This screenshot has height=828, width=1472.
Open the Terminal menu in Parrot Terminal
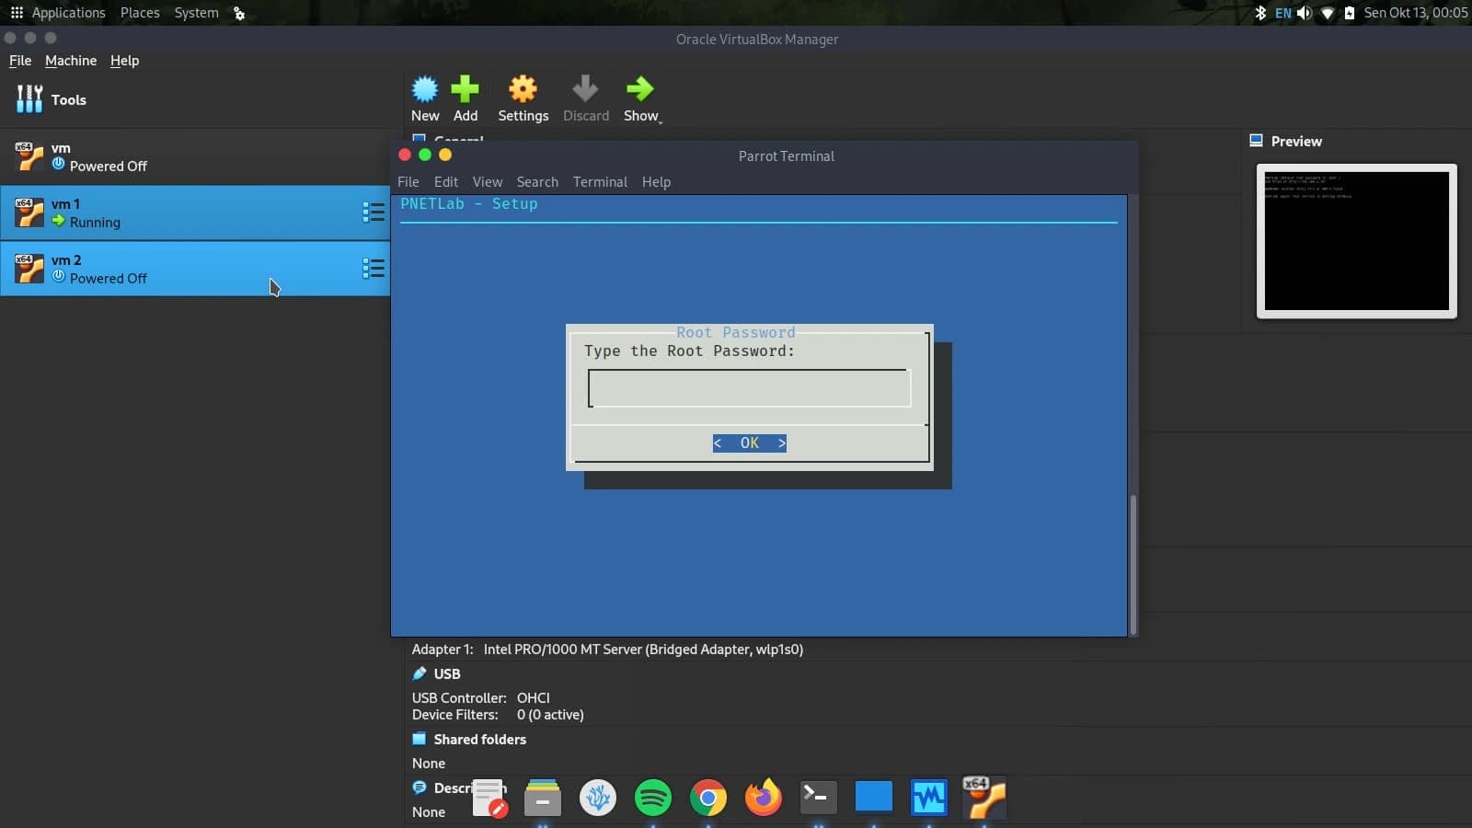click(600, 182)
